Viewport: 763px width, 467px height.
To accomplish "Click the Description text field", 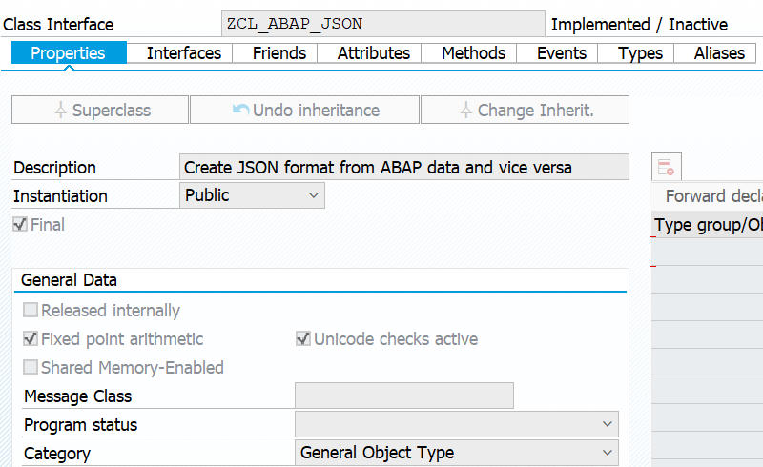I will tap(403, 167).
